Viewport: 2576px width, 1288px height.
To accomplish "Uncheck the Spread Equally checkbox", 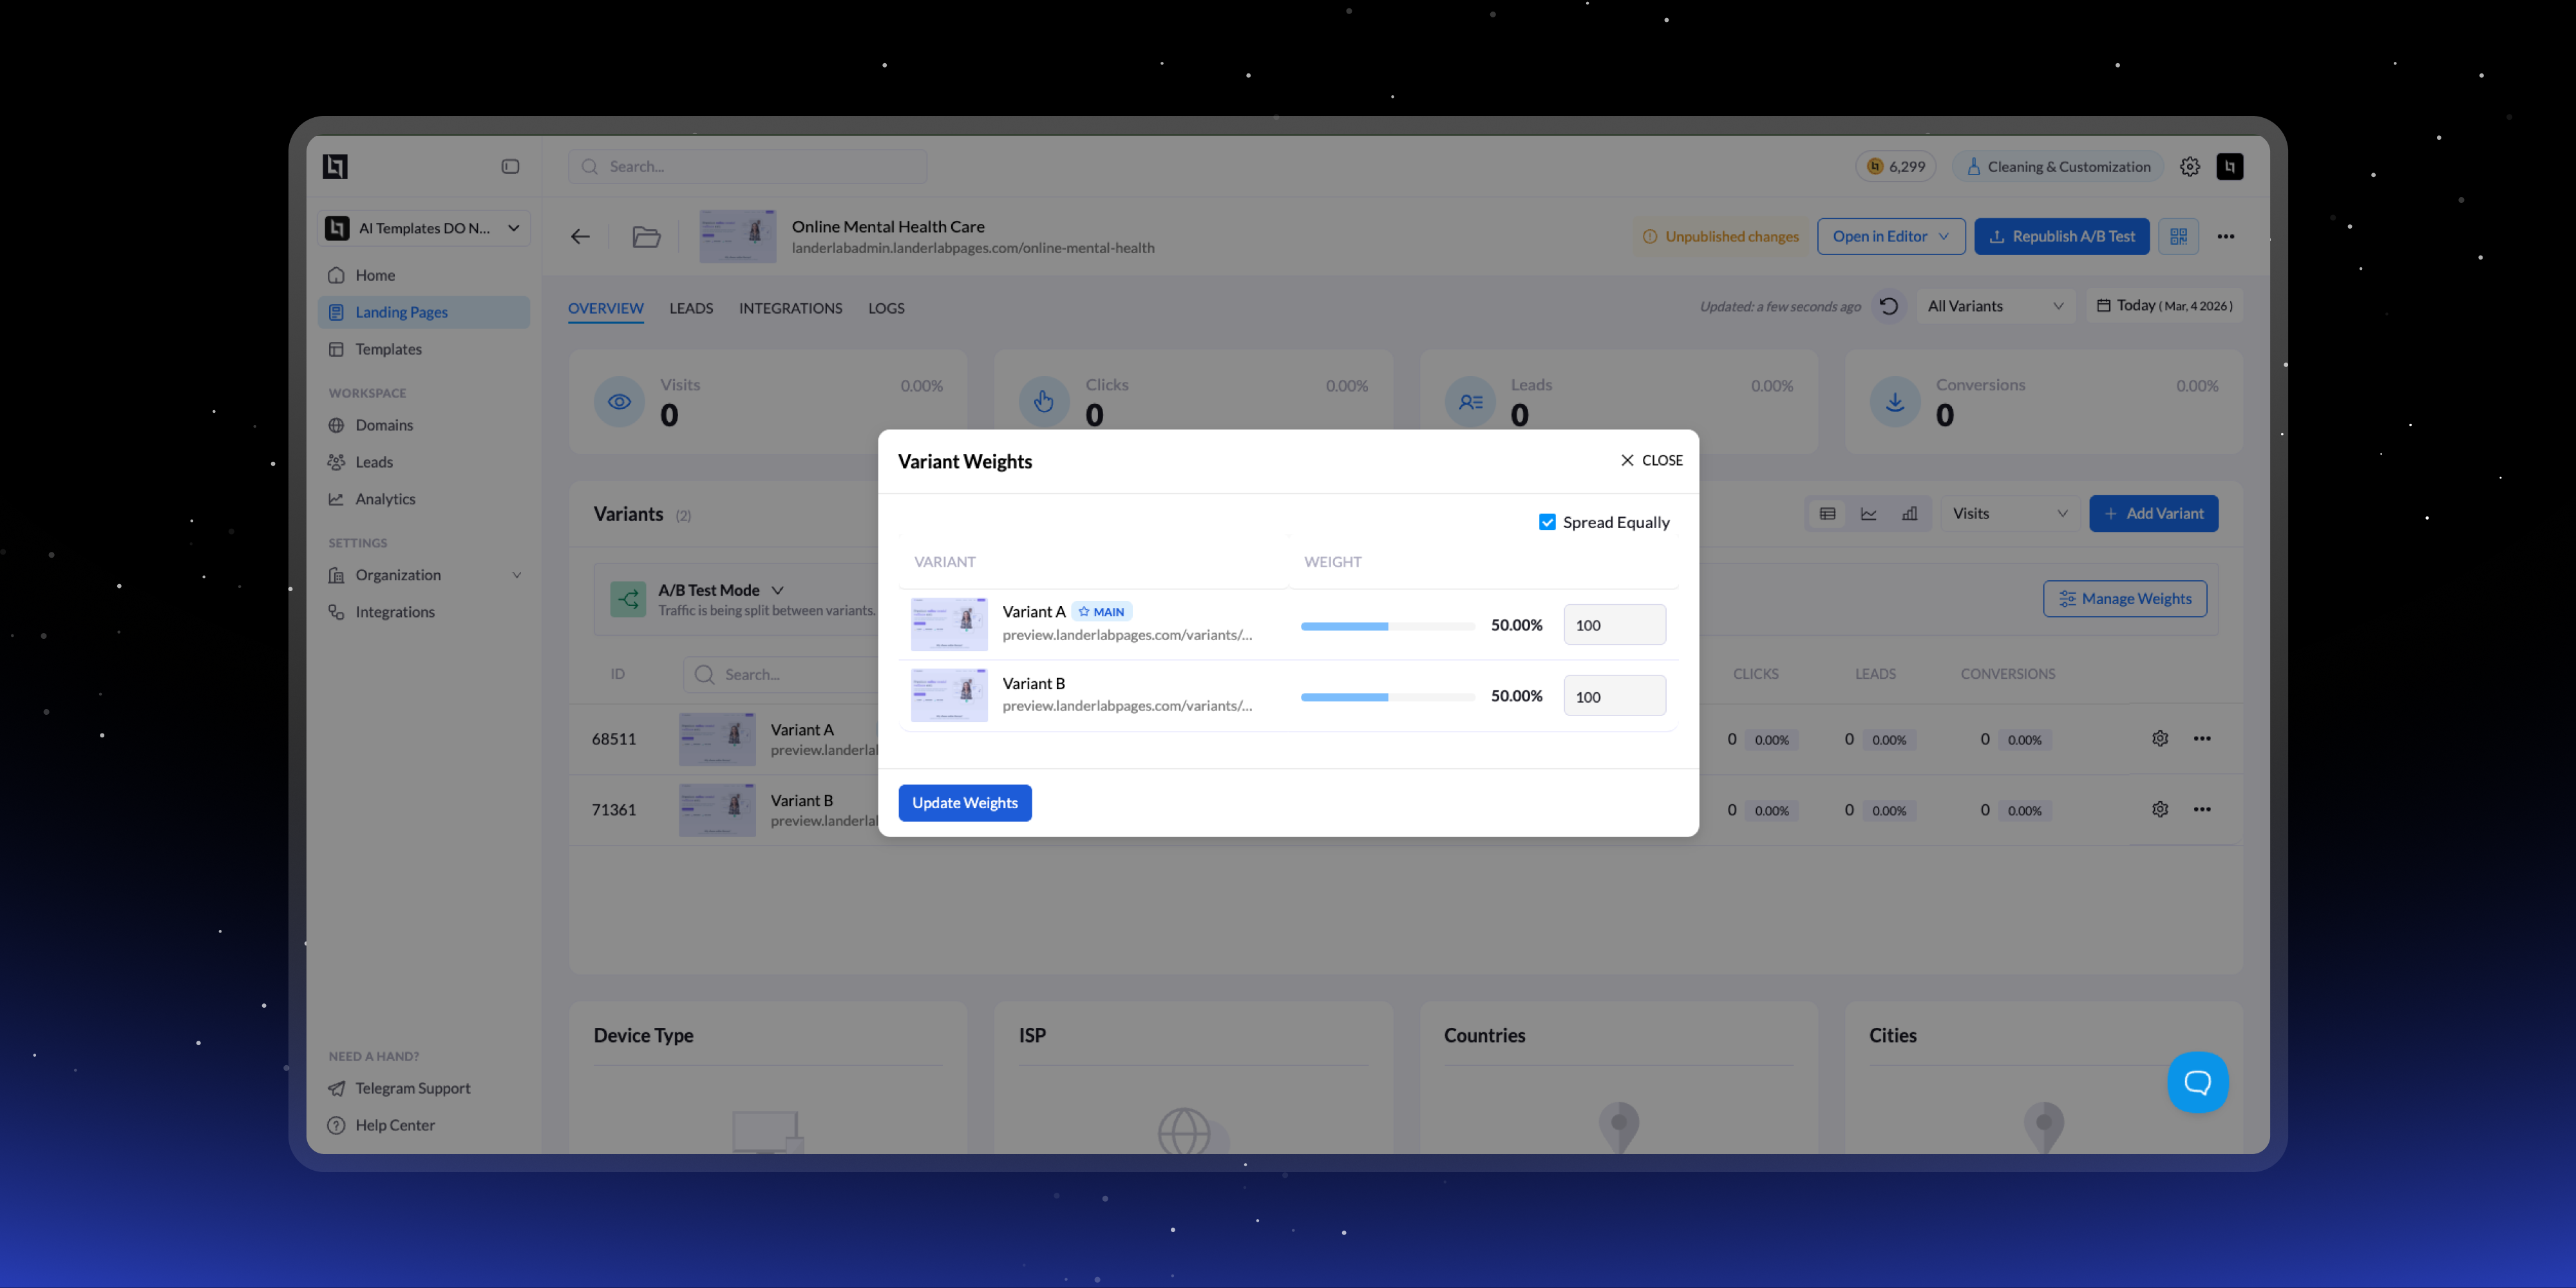I will click(x=1547, y=522).
